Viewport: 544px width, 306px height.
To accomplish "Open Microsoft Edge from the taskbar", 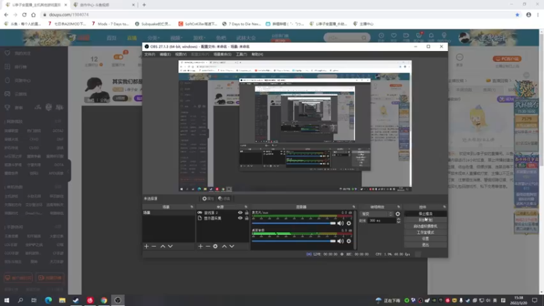I will coord(48,300).
